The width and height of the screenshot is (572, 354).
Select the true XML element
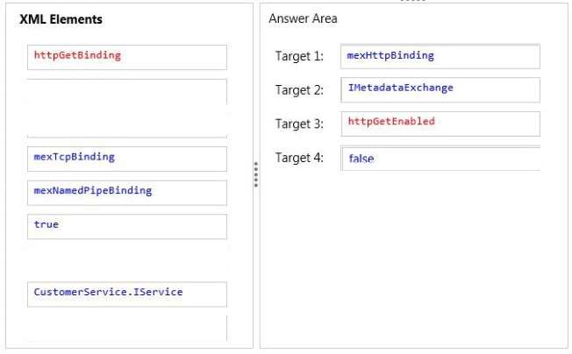coord(127,227)
